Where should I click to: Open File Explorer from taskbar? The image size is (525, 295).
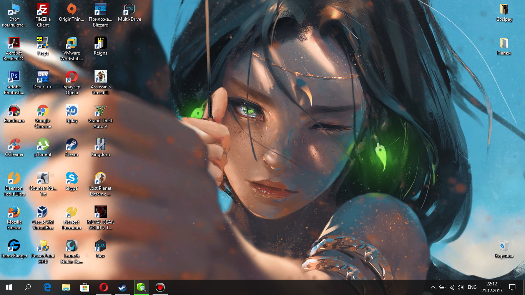coord(66,287)
